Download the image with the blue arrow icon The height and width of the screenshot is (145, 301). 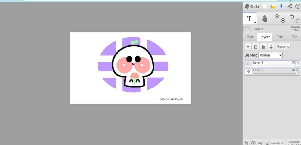281,6
